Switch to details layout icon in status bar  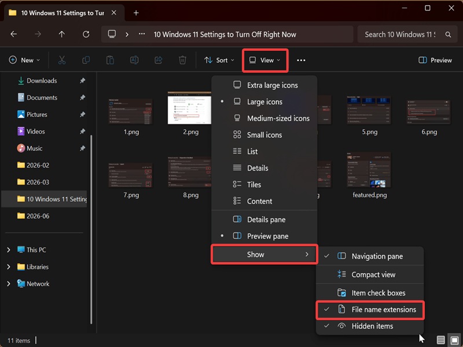point(440,340)
